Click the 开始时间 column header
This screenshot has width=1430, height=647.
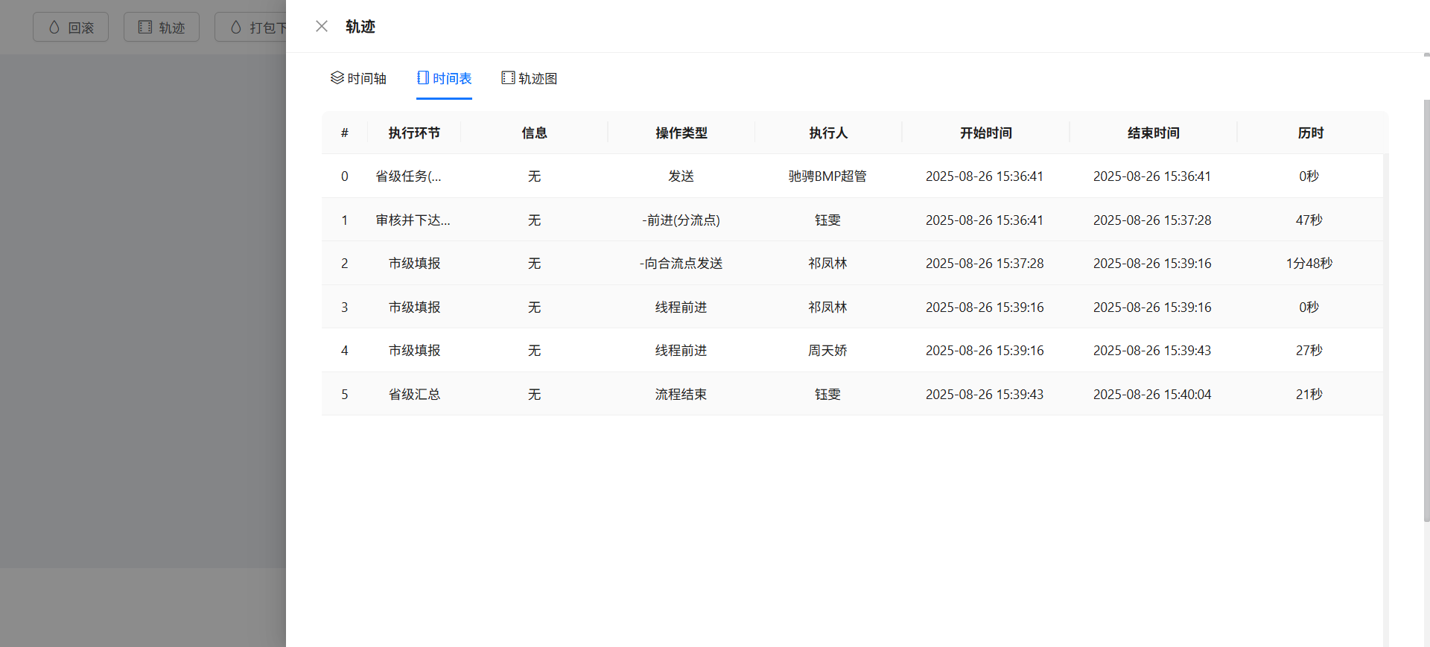[x=986, y=133]
